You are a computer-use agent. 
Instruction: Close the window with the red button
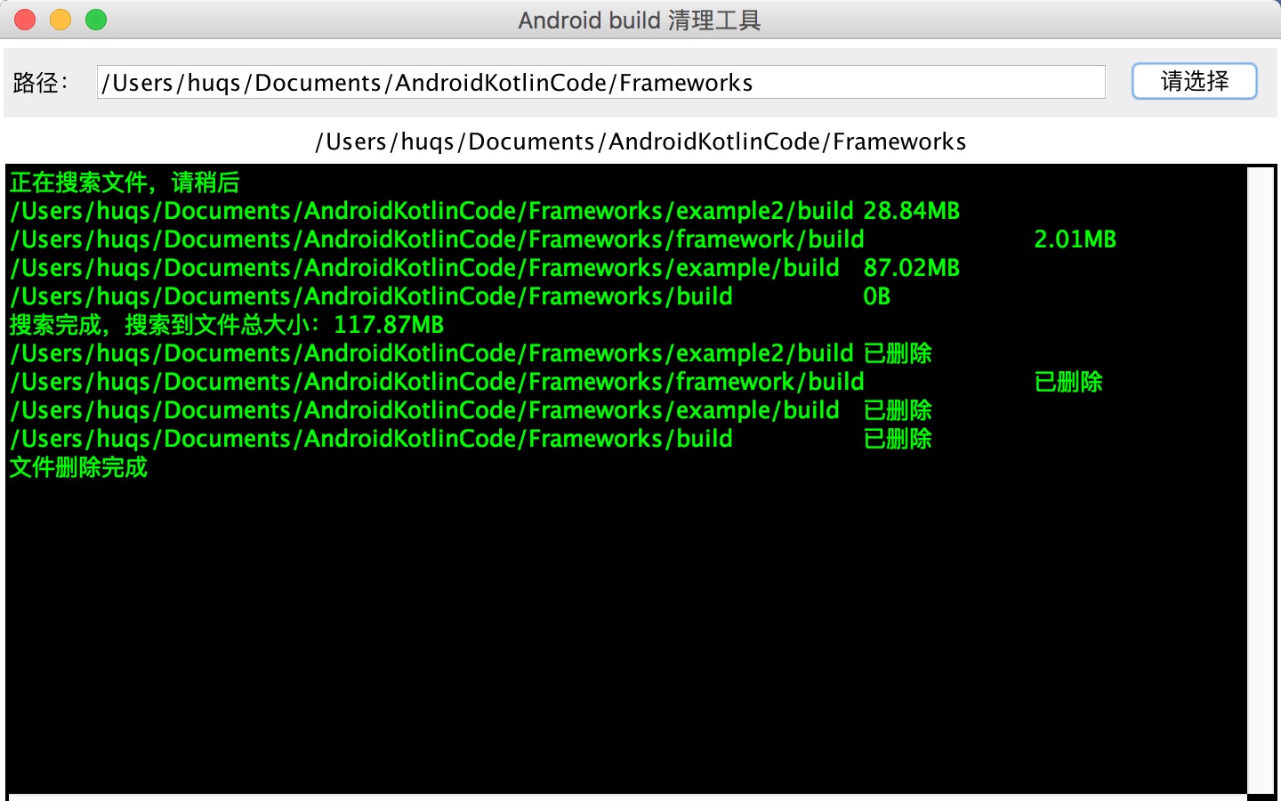point(25,20)
